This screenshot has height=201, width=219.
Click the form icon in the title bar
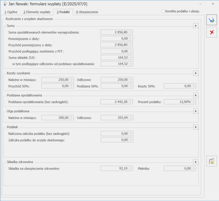[5, 4]
